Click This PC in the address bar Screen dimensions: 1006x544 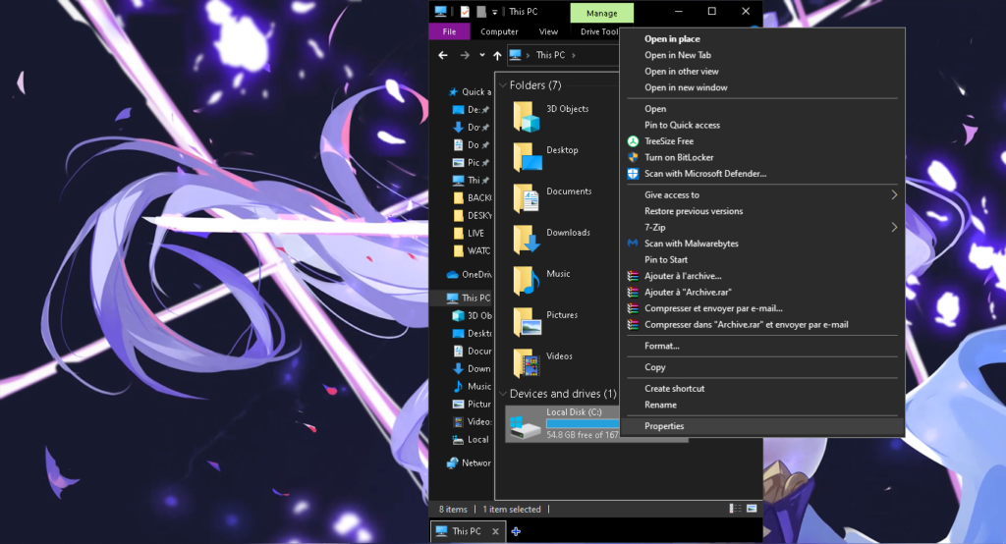click(550, 55)
